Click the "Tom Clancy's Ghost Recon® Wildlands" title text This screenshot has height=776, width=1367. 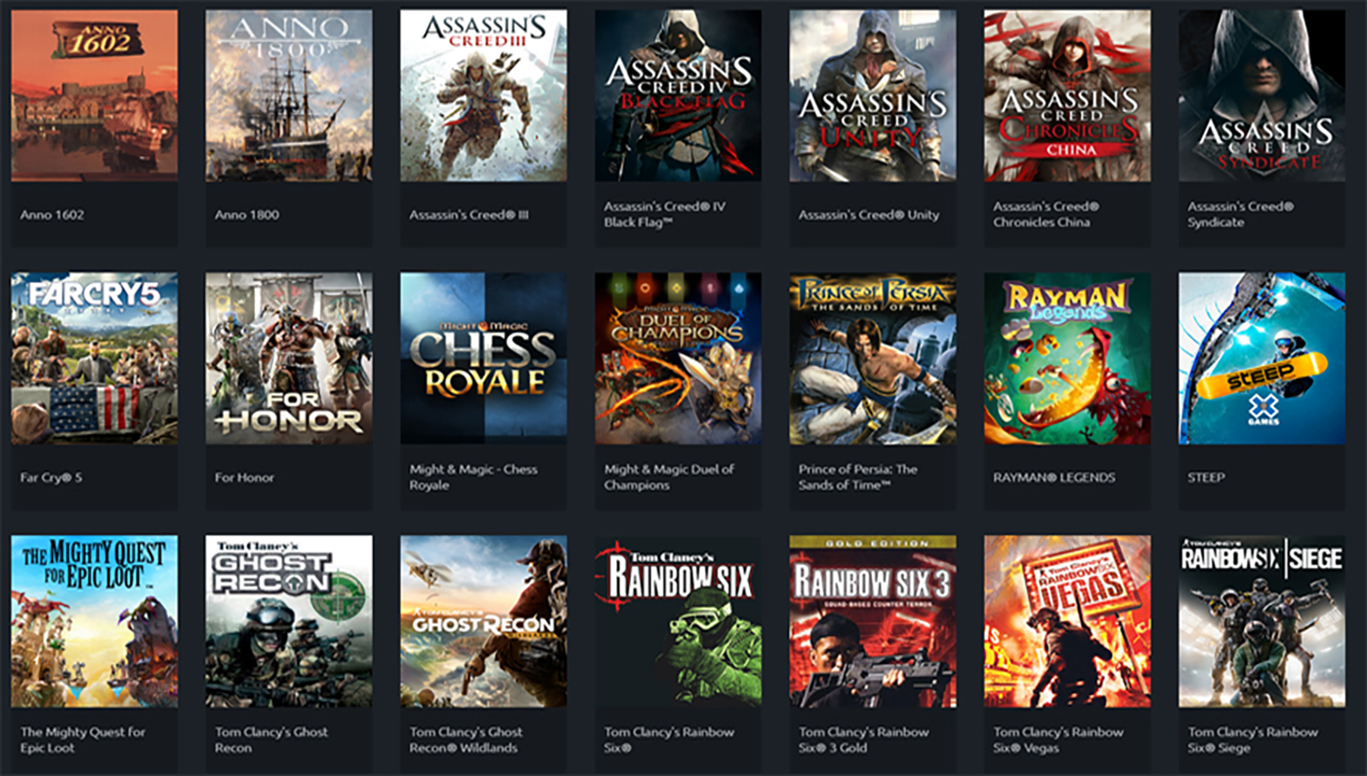click(466, 740)
